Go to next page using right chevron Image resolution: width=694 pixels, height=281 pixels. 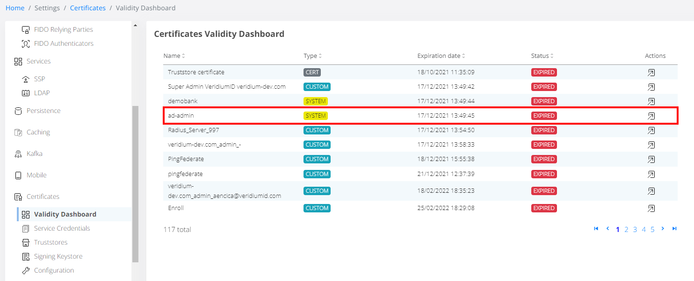click(x=663, y=229)
